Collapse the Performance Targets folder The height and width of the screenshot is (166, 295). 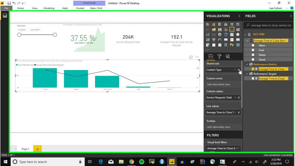(247, 74)
